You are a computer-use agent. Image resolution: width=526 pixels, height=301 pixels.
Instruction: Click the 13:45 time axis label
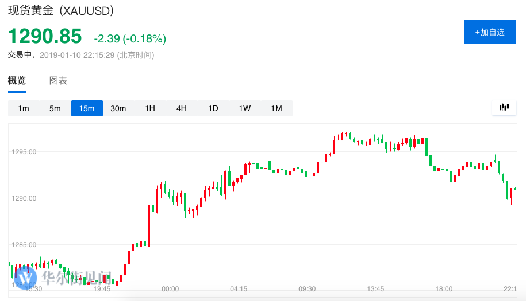(x=375, y=289)
